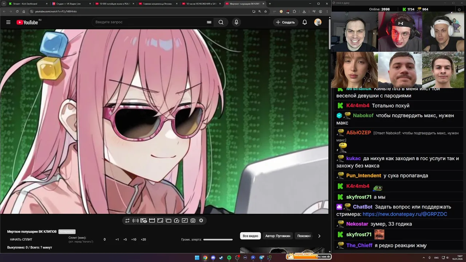466x262 pixels.
Task: Start voice search with the microphone icon
Action: pos(236,22)
